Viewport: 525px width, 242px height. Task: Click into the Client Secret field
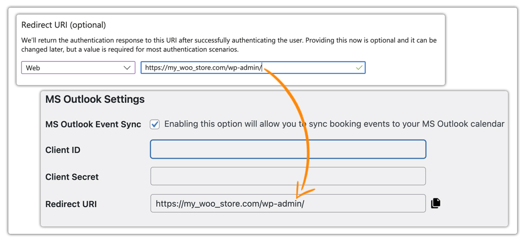(x=288, y=176)
